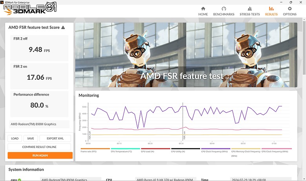The width and height of the screenshot is (306, 181).
Task: Toggle GPU Load (%) legend swatch
Action: (x=155, y=148)
